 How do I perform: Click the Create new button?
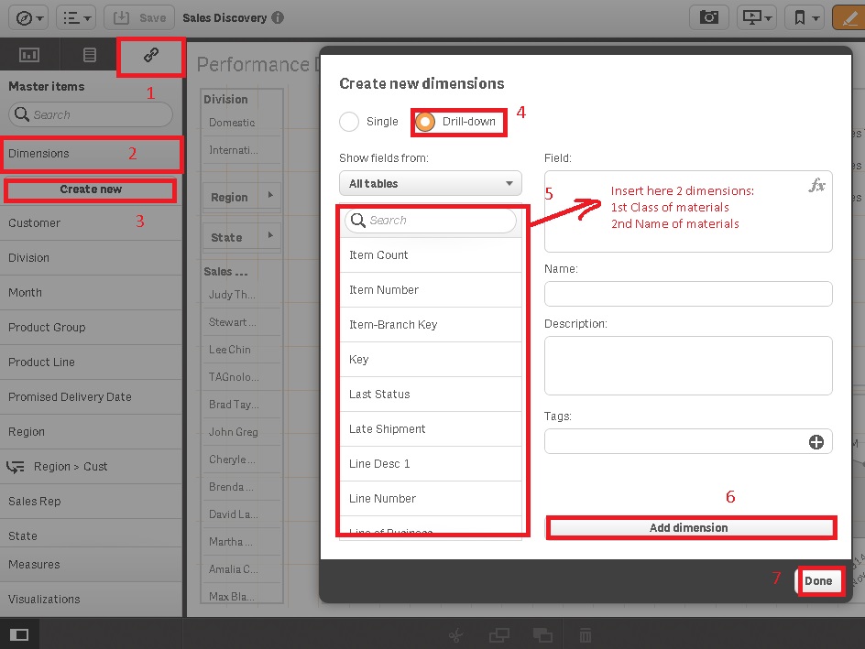tap(91, 189)
